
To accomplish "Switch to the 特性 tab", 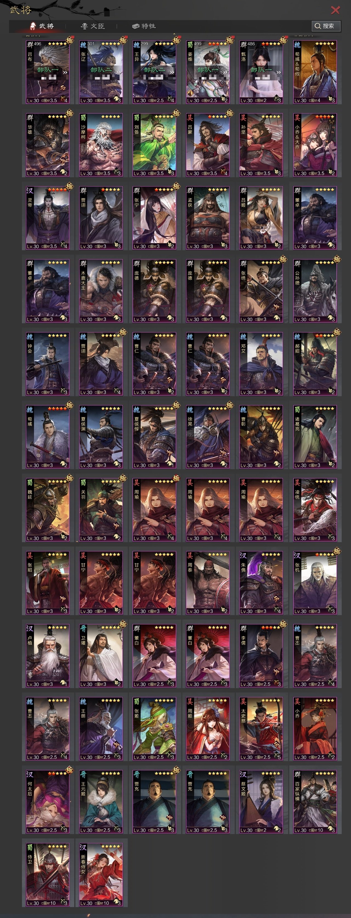I will click(144, 26).
